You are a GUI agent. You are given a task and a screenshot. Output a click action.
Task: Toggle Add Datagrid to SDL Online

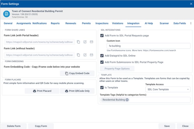[x=102, y=56]
